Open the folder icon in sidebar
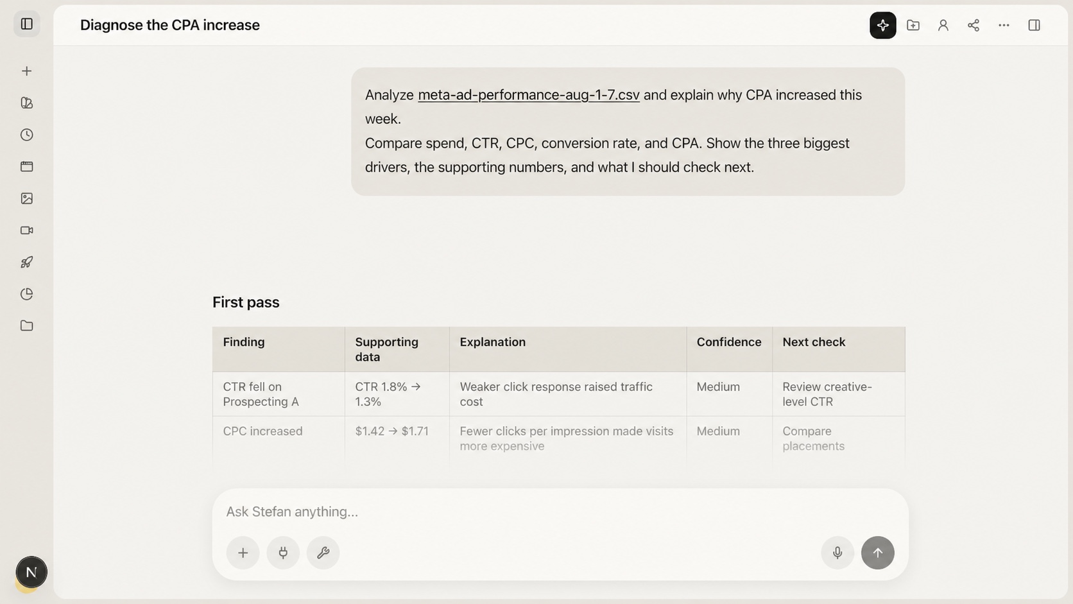 coord(27,325)
